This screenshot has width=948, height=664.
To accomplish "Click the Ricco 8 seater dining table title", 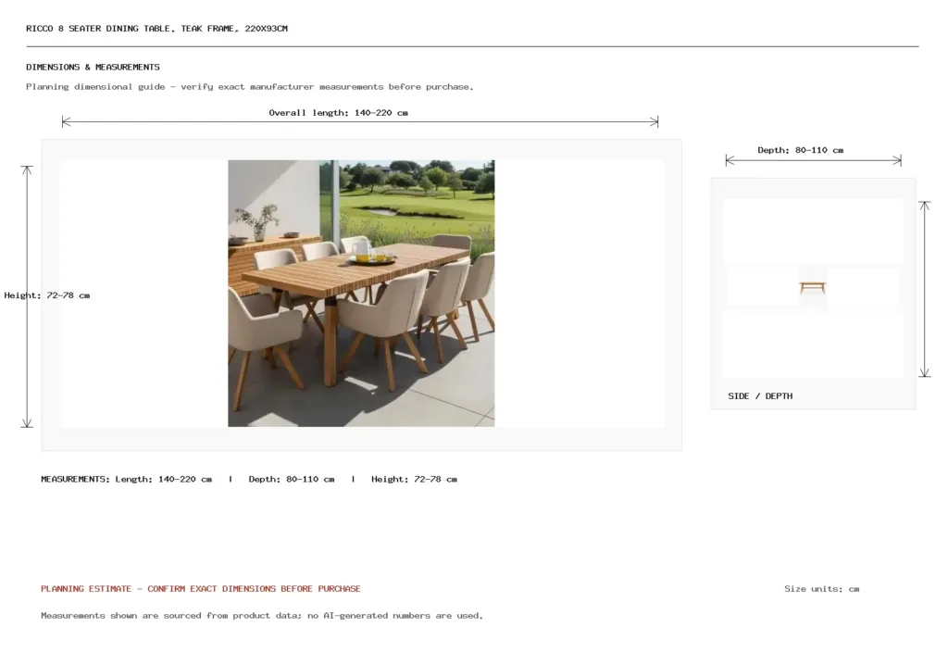I will coord(156,29).
